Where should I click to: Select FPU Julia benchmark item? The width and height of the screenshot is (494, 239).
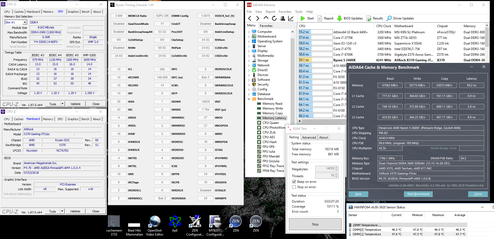tap(266, 152)
